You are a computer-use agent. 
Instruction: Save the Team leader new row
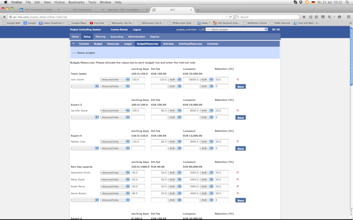click(x=241, y=86)
